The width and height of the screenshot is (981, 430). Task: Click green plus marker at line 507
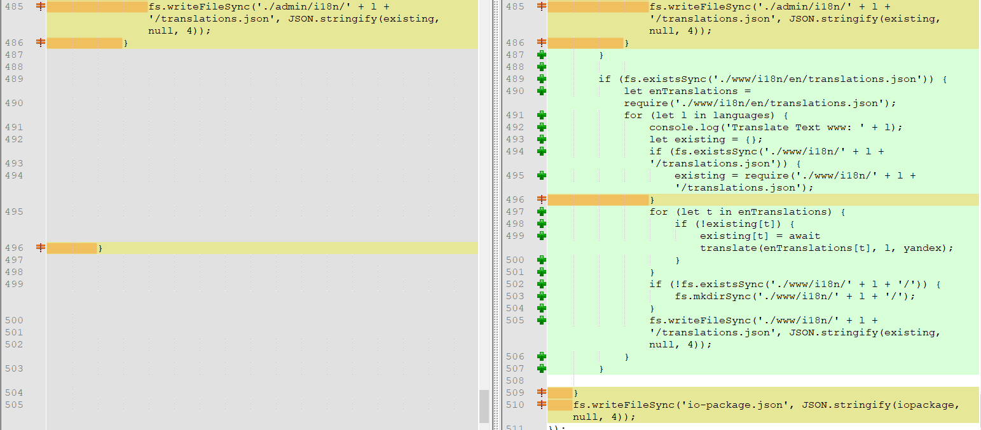542,368
